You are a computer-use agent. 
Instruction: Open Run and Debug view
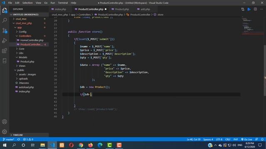click(5, 41)
